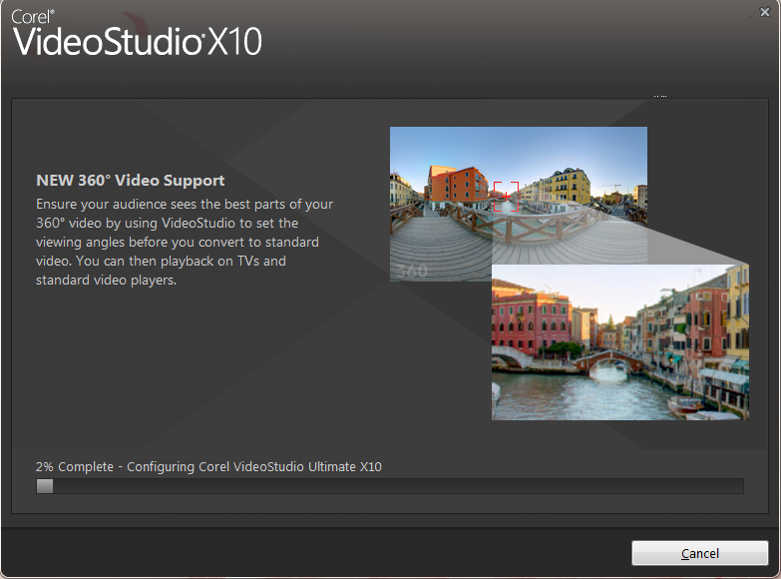Click the Corel brand name in header
Image resolution: width=781 pixels, height=579 pixels.
coord(31,16)
